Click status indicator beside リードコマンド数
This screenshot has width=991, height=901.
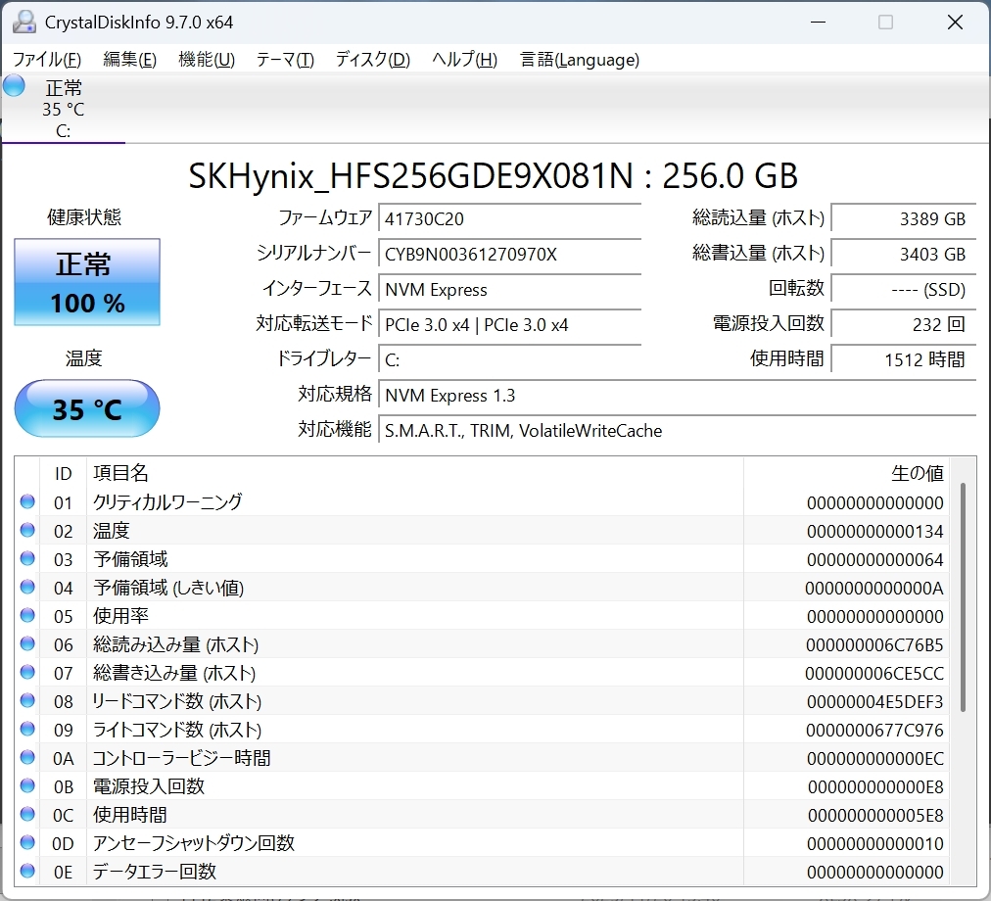coord(26,700)
